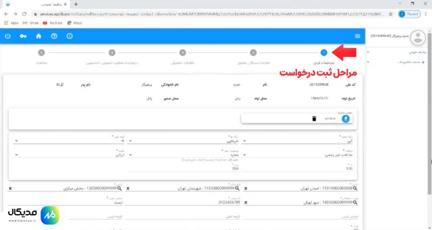
Task: Click the birth date value 1364/01/01
Action: 319,98
